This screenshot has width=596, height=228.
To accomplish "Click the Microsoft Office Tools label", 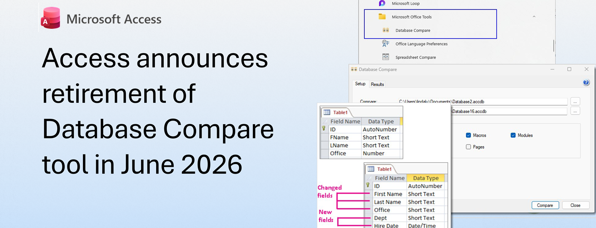I will point(411,17).
